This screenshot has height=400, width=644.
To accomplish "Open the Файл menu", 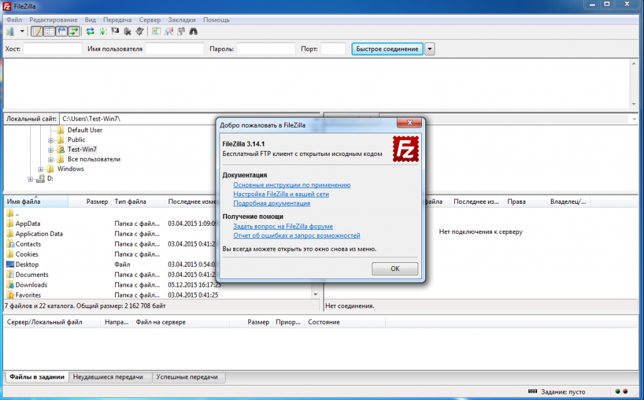I will 14,19.
